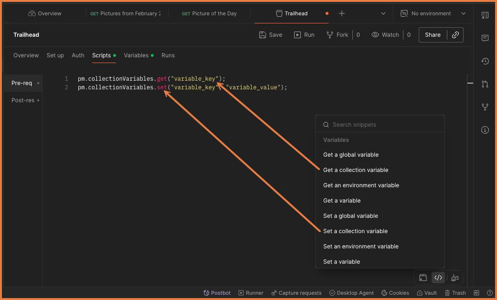This screenshot has height=300, width=497.
Task: Open Runner in the status bar
Action: point(251,293)
